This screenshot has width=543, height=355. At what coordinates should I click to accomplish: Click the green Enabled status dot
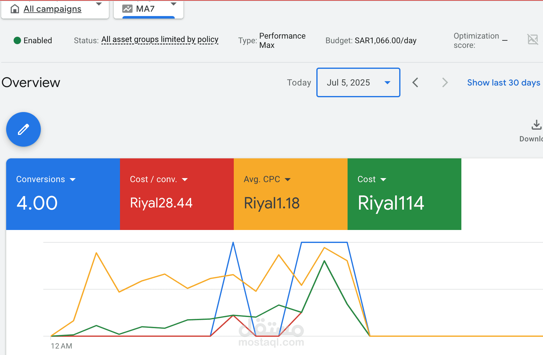[17, 40]
